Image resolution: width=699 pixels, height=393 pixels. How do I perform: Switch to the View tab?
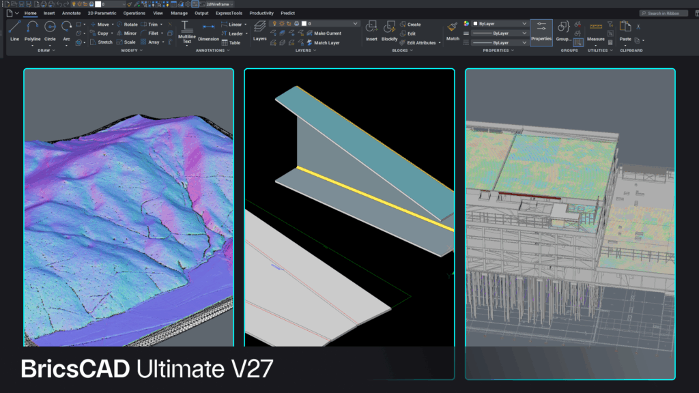tap(158, 14)
